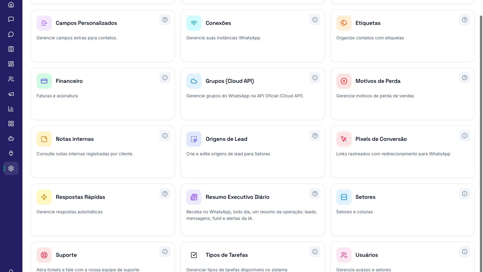Screen dimensions: 483x272
Task: Click the help icon on Campos Personalizados card
Action: tap(165, 20)
